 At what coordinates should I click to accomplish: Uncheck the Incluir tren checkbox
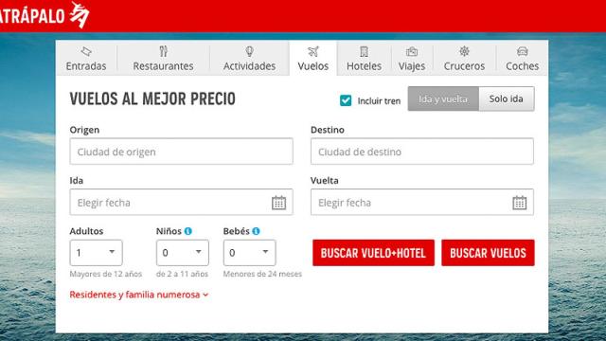tap(346, 100)
